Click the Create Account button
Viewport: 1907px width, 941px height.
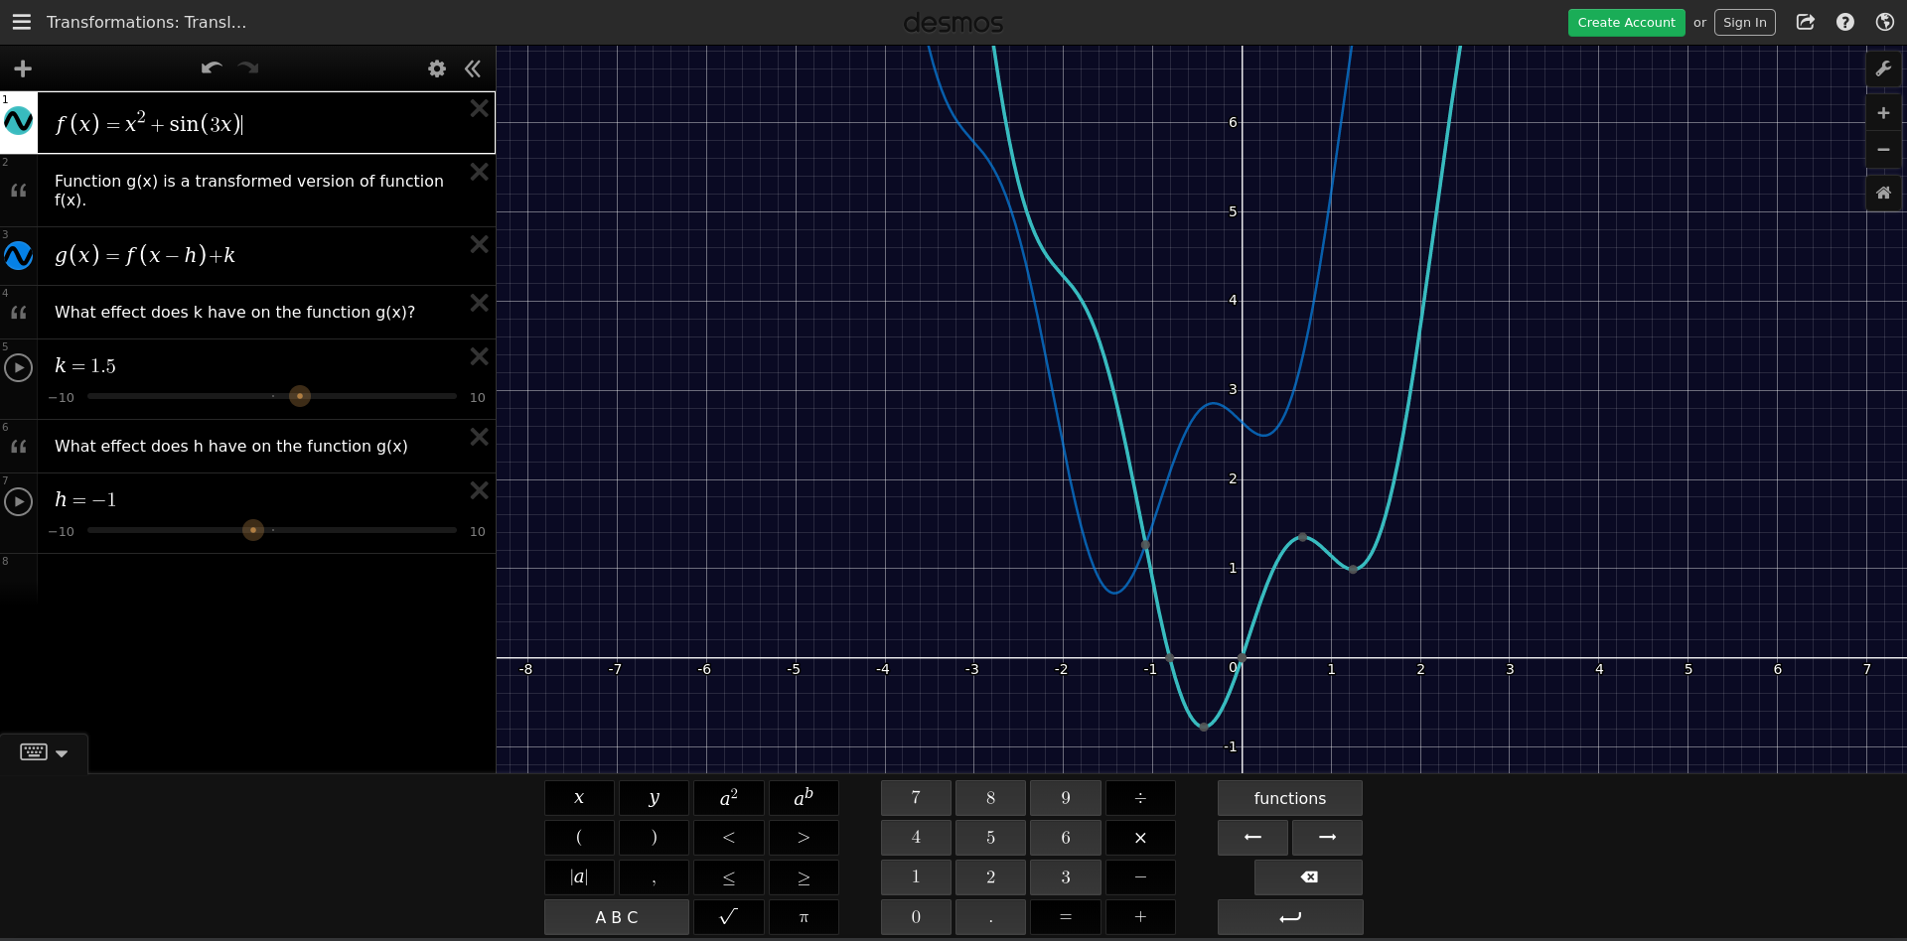point(1626,22)
